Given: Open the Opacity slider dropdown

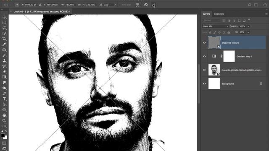Looking at the screenshot, I should pos(248,26).
